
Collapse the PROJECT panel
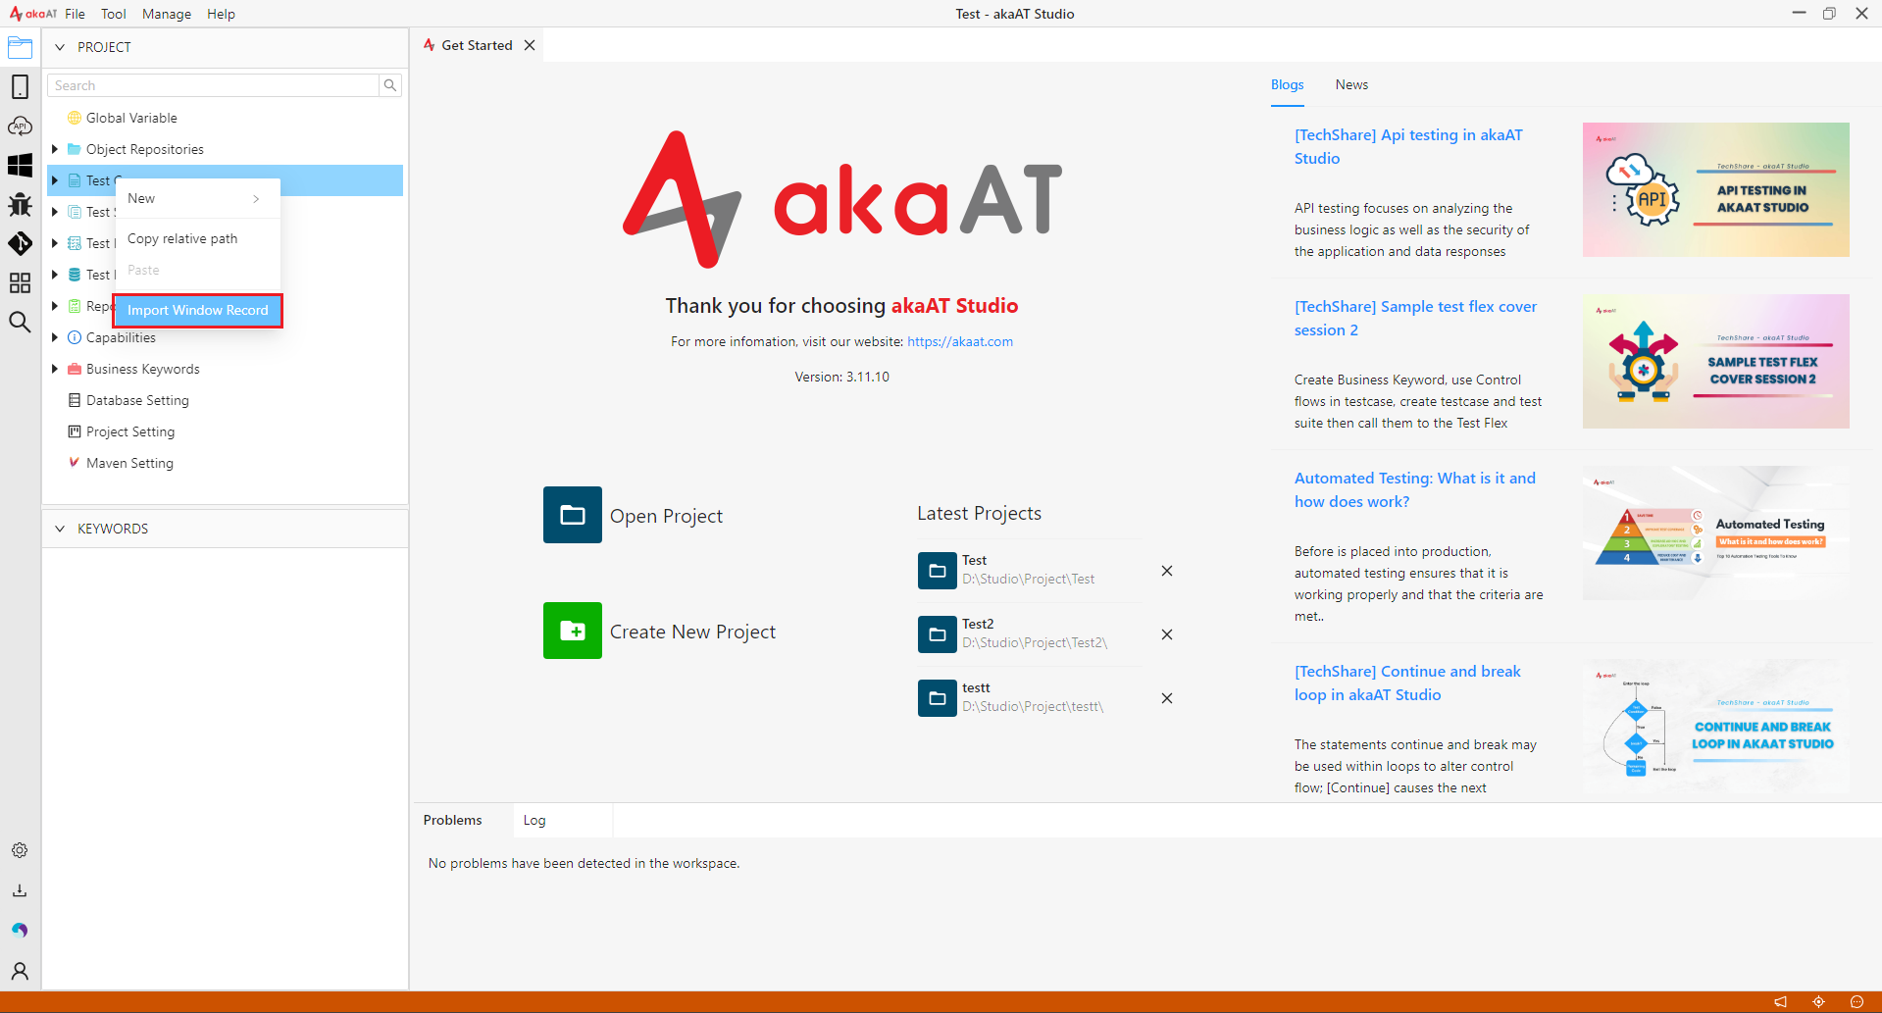point(60,47)
